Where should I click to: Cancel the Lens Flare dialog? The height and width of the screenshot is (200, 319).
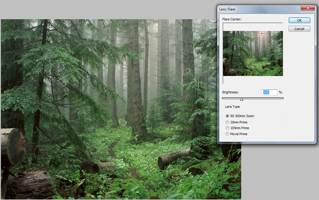point(299,29)
